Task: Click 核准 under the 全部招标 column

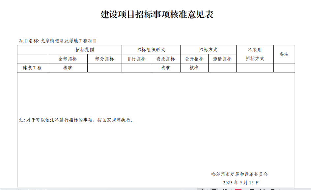Action: coord(68,68)
